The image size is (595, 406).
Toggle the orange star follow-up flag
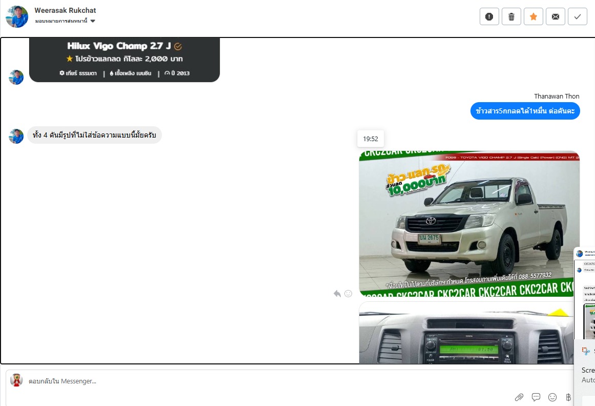coord(533,16)
